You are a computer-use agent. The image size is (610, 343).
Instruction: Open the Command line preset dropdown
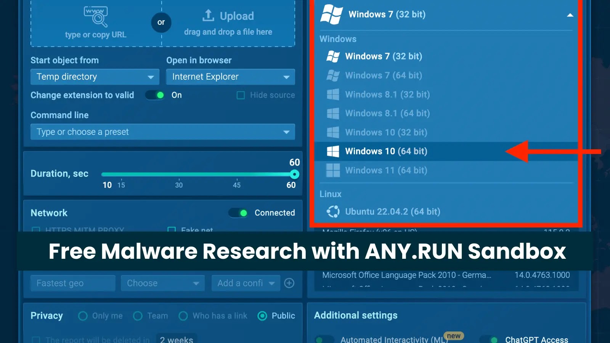tap(163, 132)
